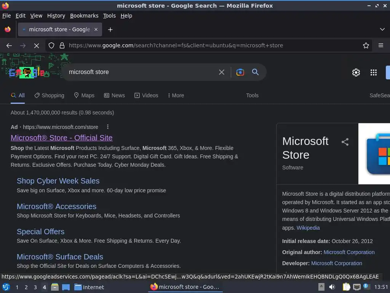Switch to the Videos results tab
The height and width of the screenshot is (293, 390).
pyautogui.click(x=146, y=95)
